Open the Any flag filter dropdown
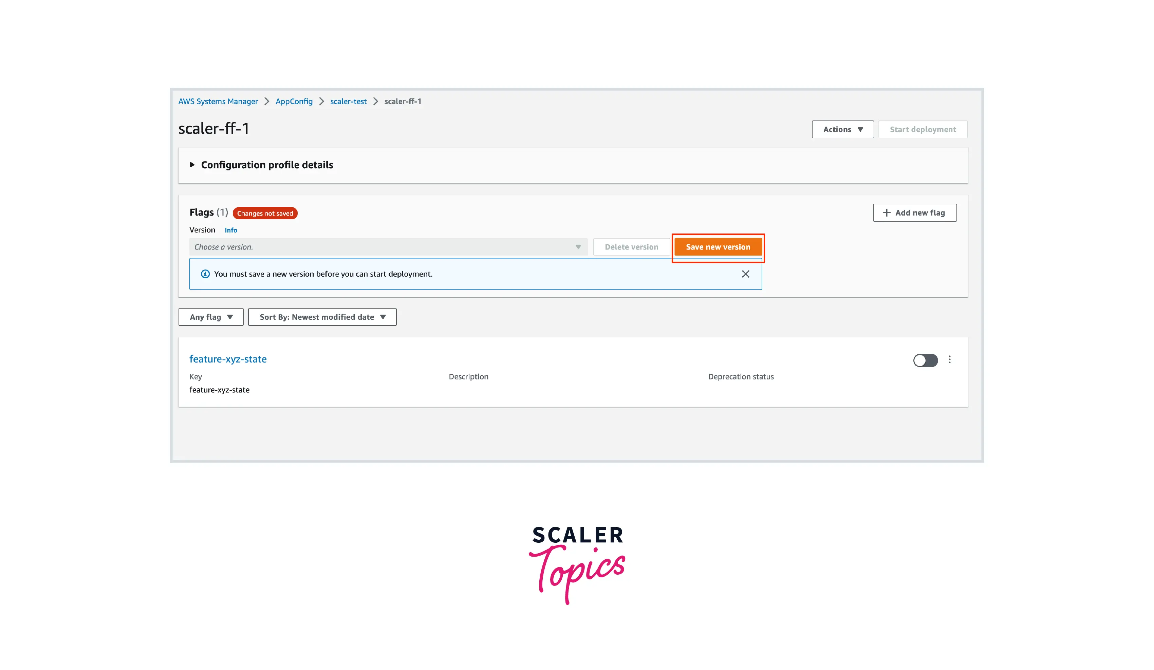 (211, 317)
